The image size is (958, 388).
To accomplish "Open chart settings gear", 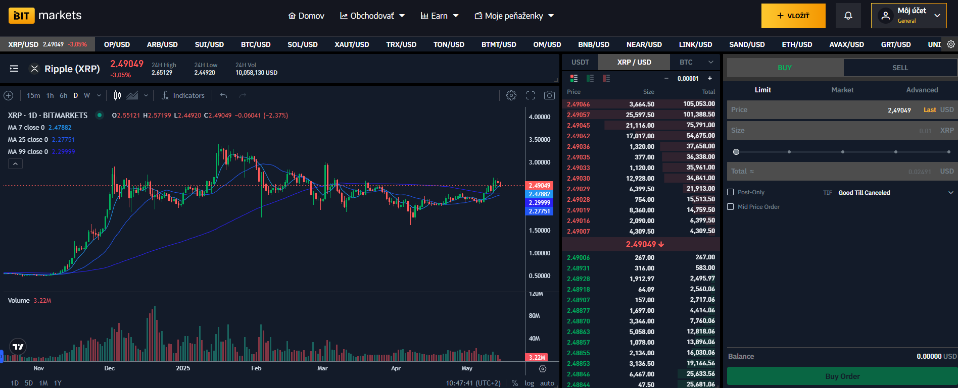I will pyautogui.click(x=511, y=95).
